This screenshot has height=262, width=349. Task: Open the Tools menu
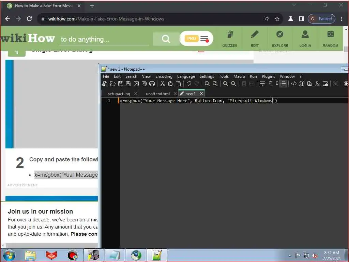224,76
